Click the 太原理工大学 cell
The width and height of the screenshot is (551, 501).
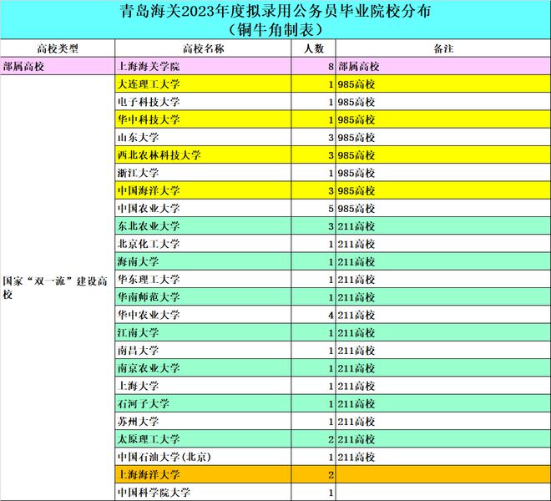[x=203, y=439]
